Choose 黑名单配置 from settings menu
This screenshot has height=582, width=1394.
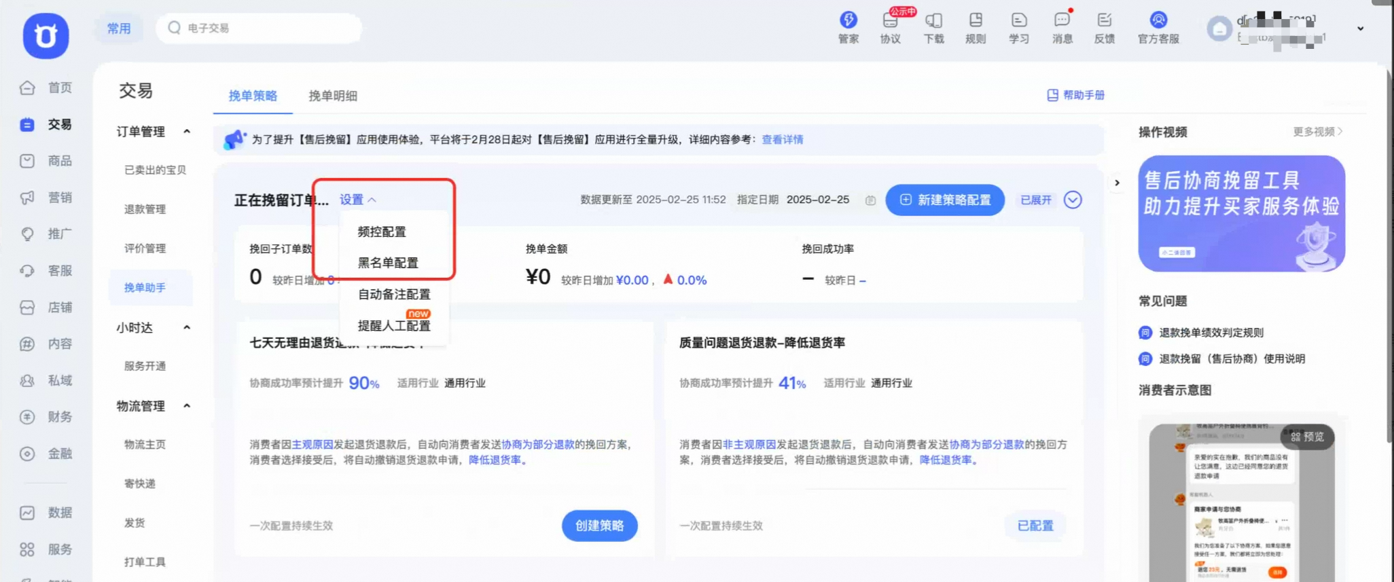388,263
